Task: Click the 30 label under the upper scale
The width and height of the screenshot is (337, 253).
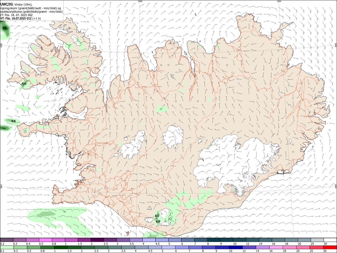Action: (325, 244)
